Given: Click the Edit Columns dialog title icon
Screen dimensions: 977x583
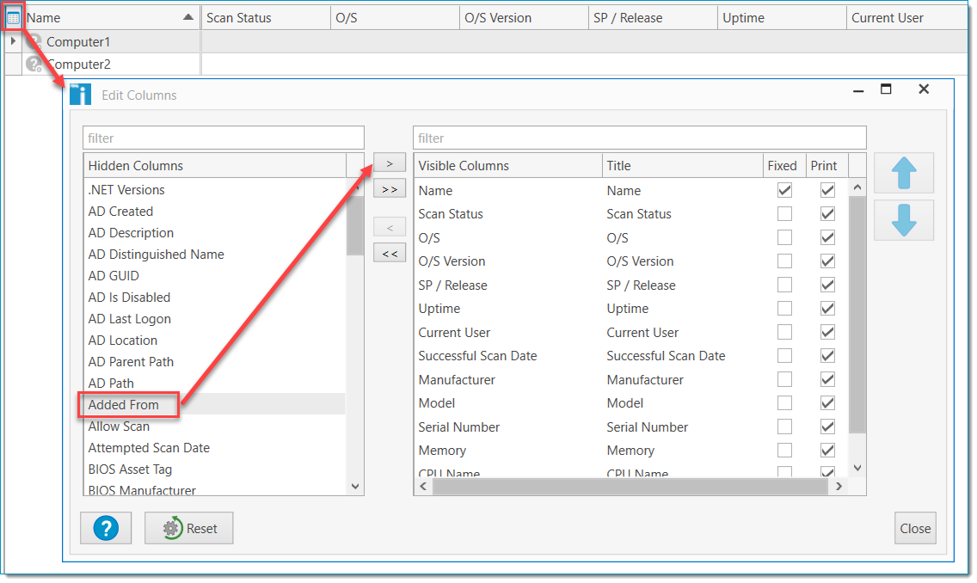Looking at the screenshot, I should [82, 94].
